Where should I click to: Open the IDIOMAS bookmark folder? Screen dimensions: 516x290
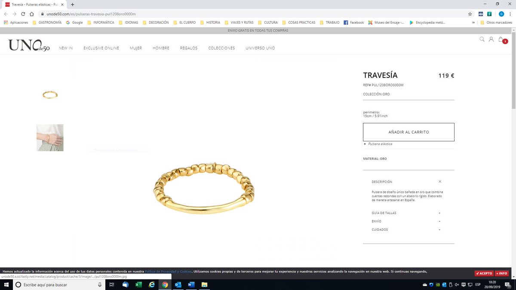pos(128,22)
